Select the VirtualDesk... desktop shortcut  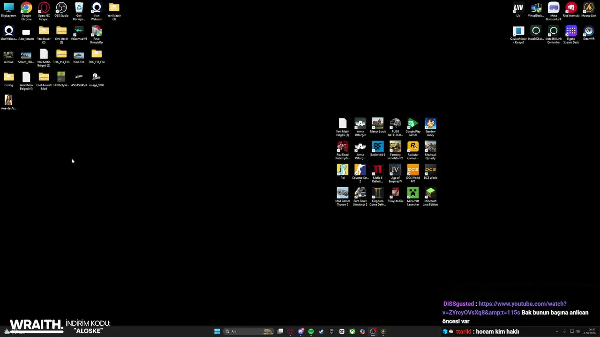536,10
